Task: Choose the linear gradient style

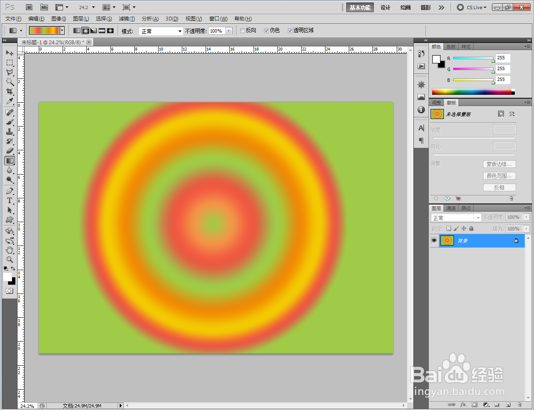Action: click(77, 30)
